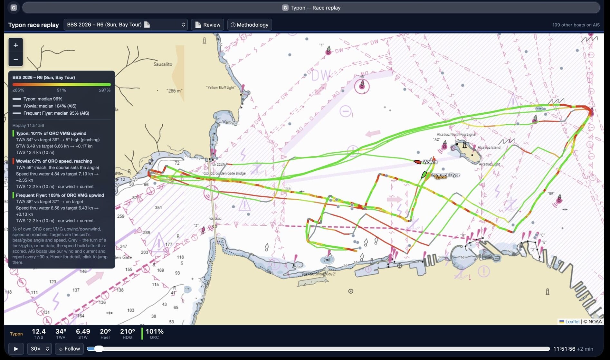Click the lighthouse icon on Alcatraz Island

(x=464, y=145)
